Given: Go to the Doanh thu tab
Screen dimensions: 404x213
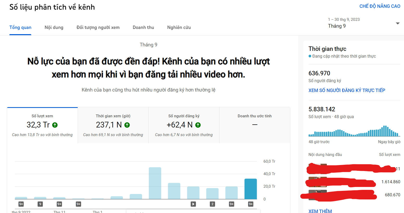Looking at the screenshot, I should [143, 27].
